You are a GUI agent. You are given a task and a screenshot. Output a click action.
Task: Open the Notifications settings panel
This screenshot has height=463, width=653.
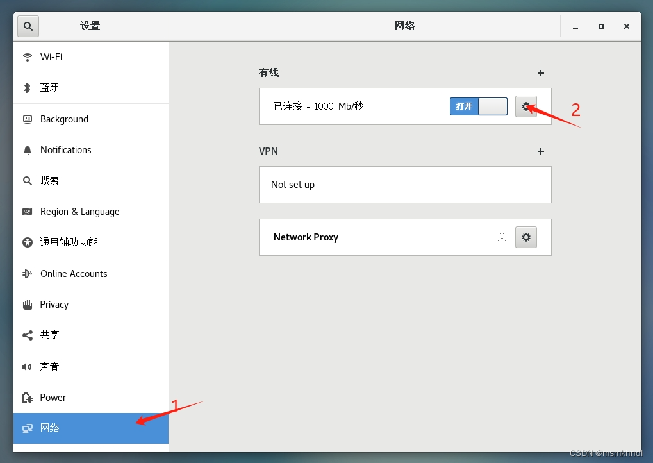91,150
